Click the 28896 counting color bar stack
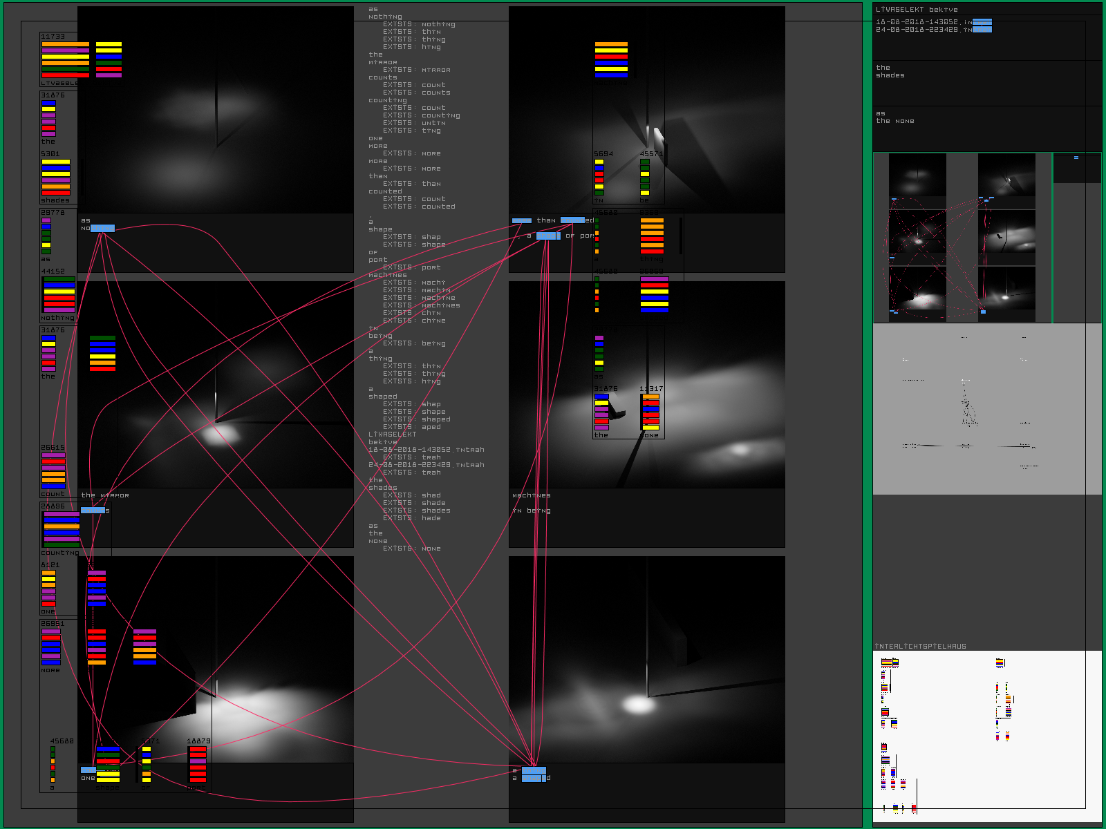Image resolution: width=1106 pixels, height=829 pixels. (62, 529)
